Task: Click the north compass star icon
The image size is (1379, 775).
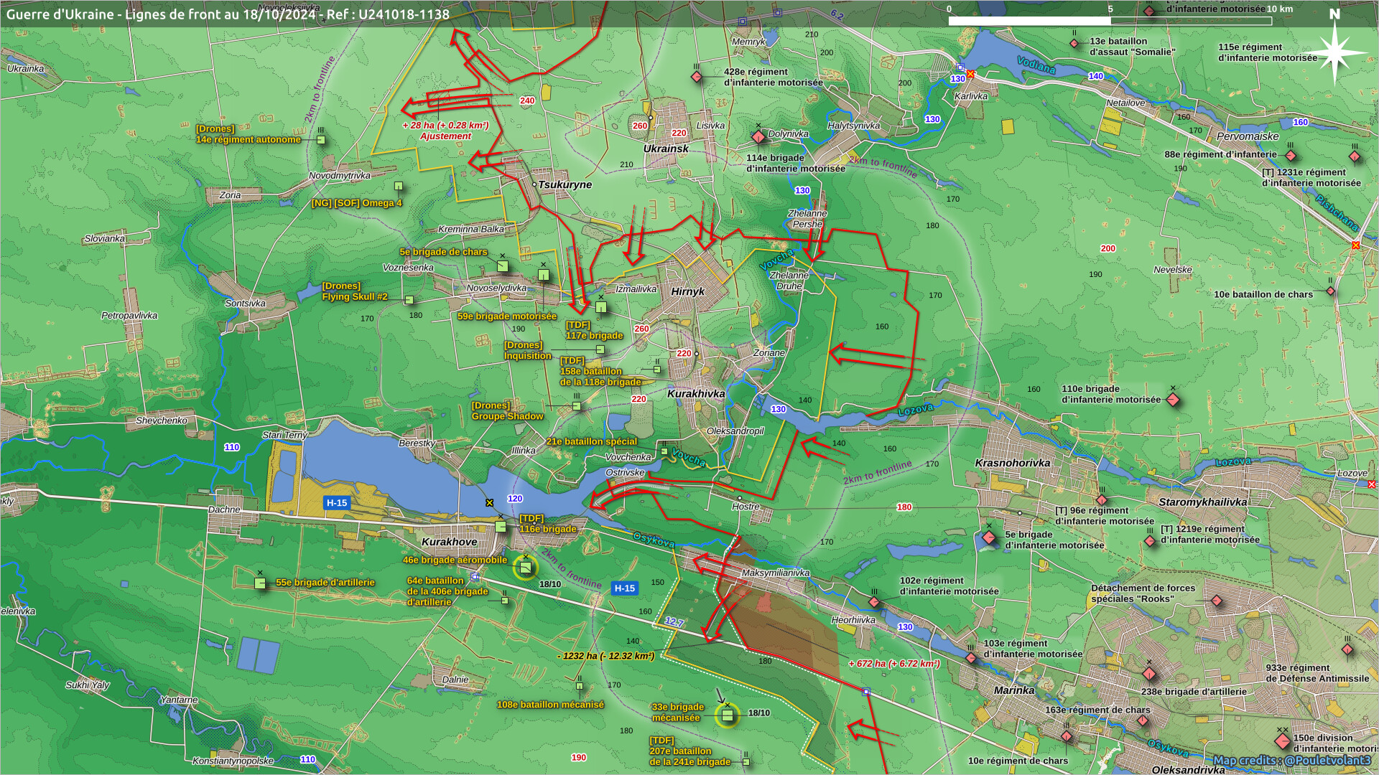Action: (x=1335, y=52)
